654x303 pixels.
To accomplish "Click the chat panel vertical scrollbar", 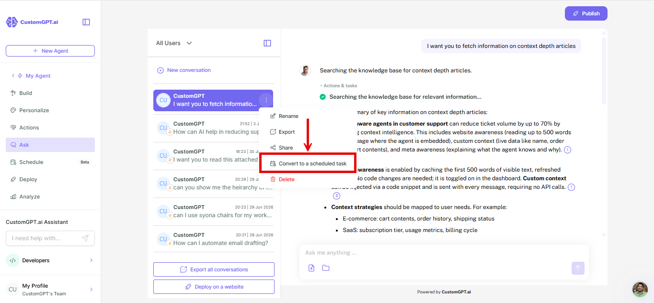I will pos(604,71).
